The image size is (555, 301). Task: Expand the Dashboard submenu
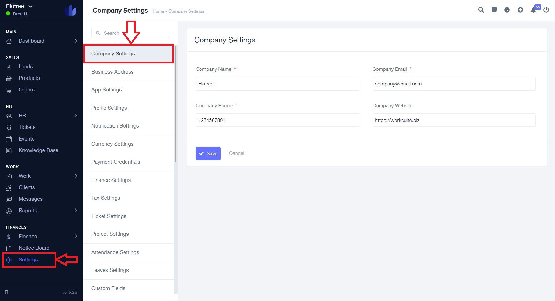(x=76, y=41)
